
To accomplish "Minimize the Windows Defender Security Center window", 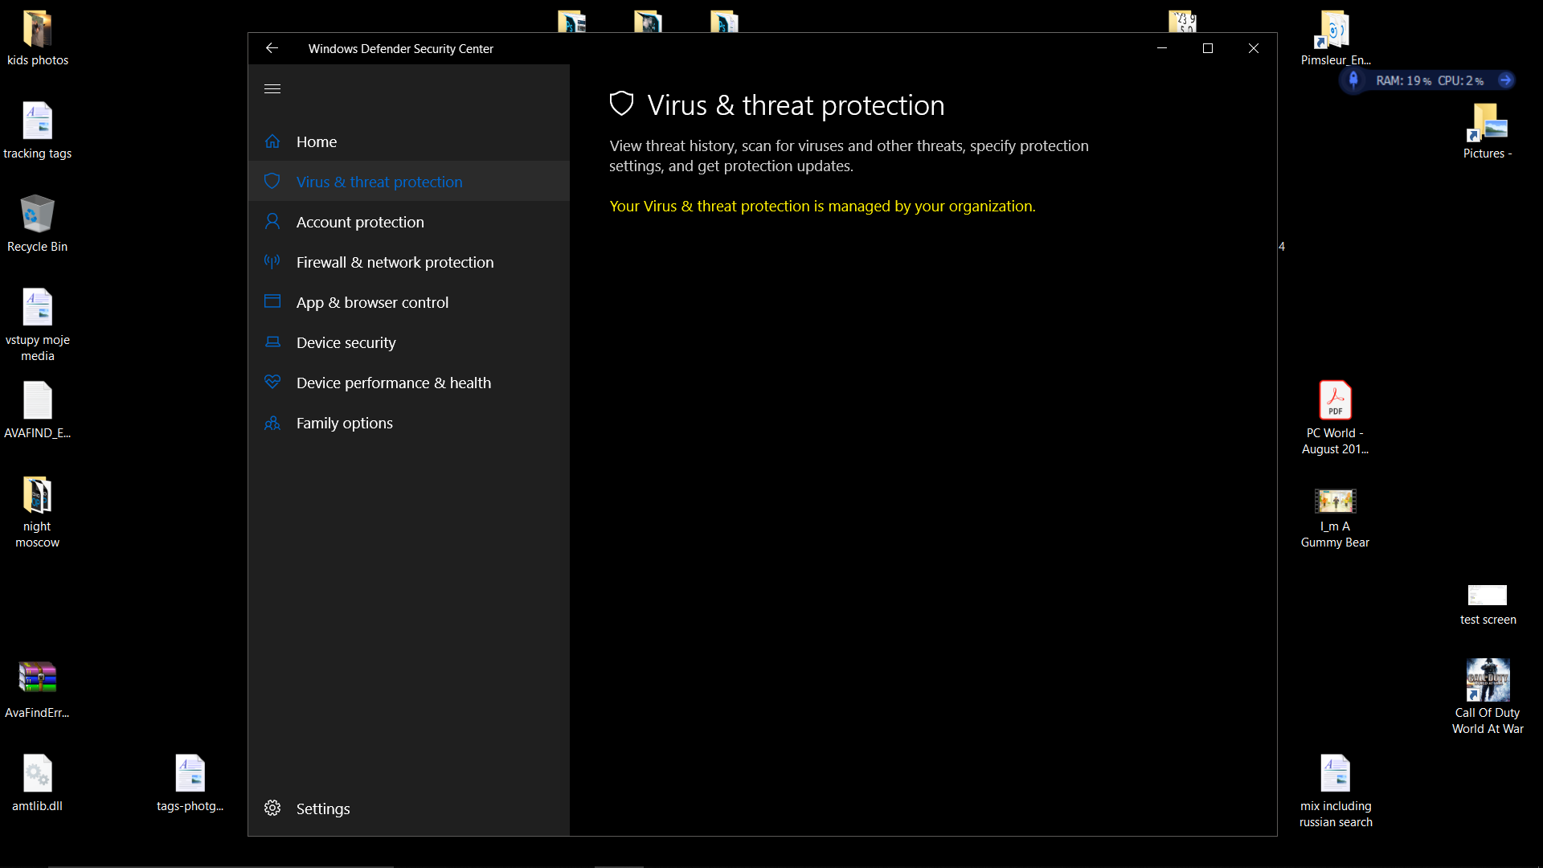I will click(x=1161, y=48).
